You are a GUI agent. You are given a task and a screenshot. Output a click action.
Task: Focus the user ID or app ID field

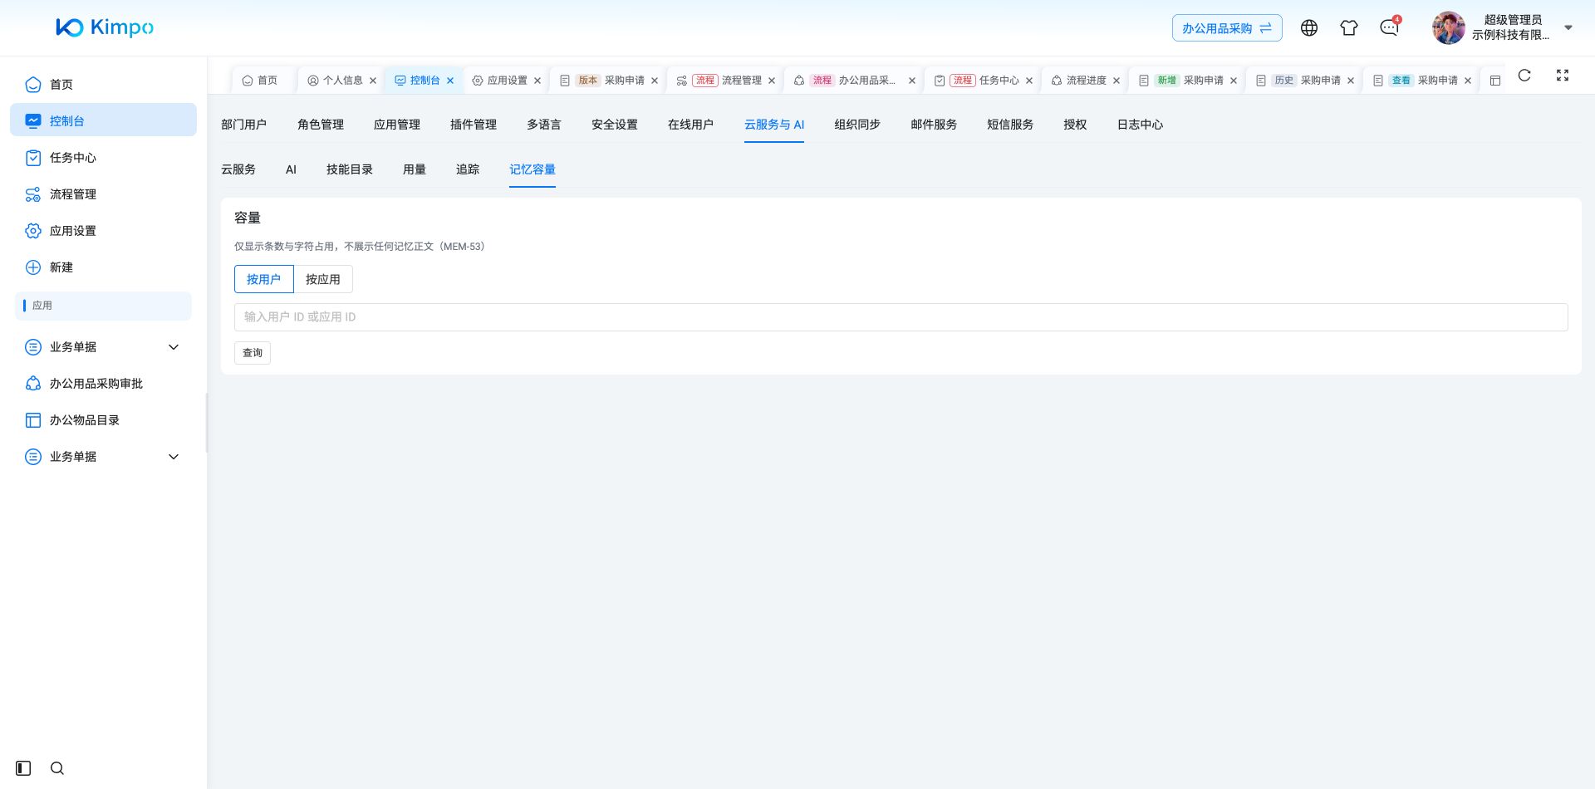(x=901, y=317)
